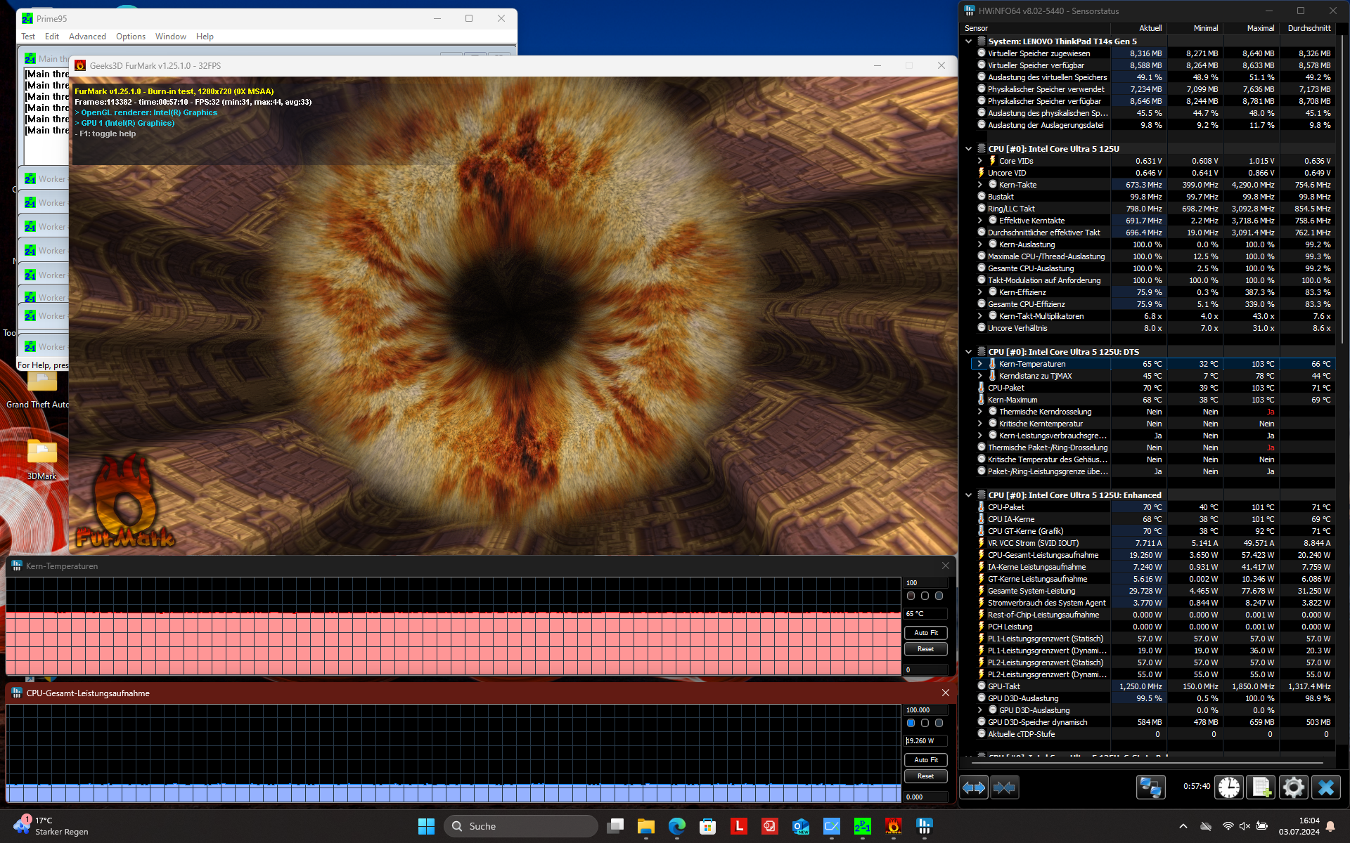Select first circle option in Kern-Temperaturen graph
Viewport: 1350px width, 843px height.
click(911, 596)
